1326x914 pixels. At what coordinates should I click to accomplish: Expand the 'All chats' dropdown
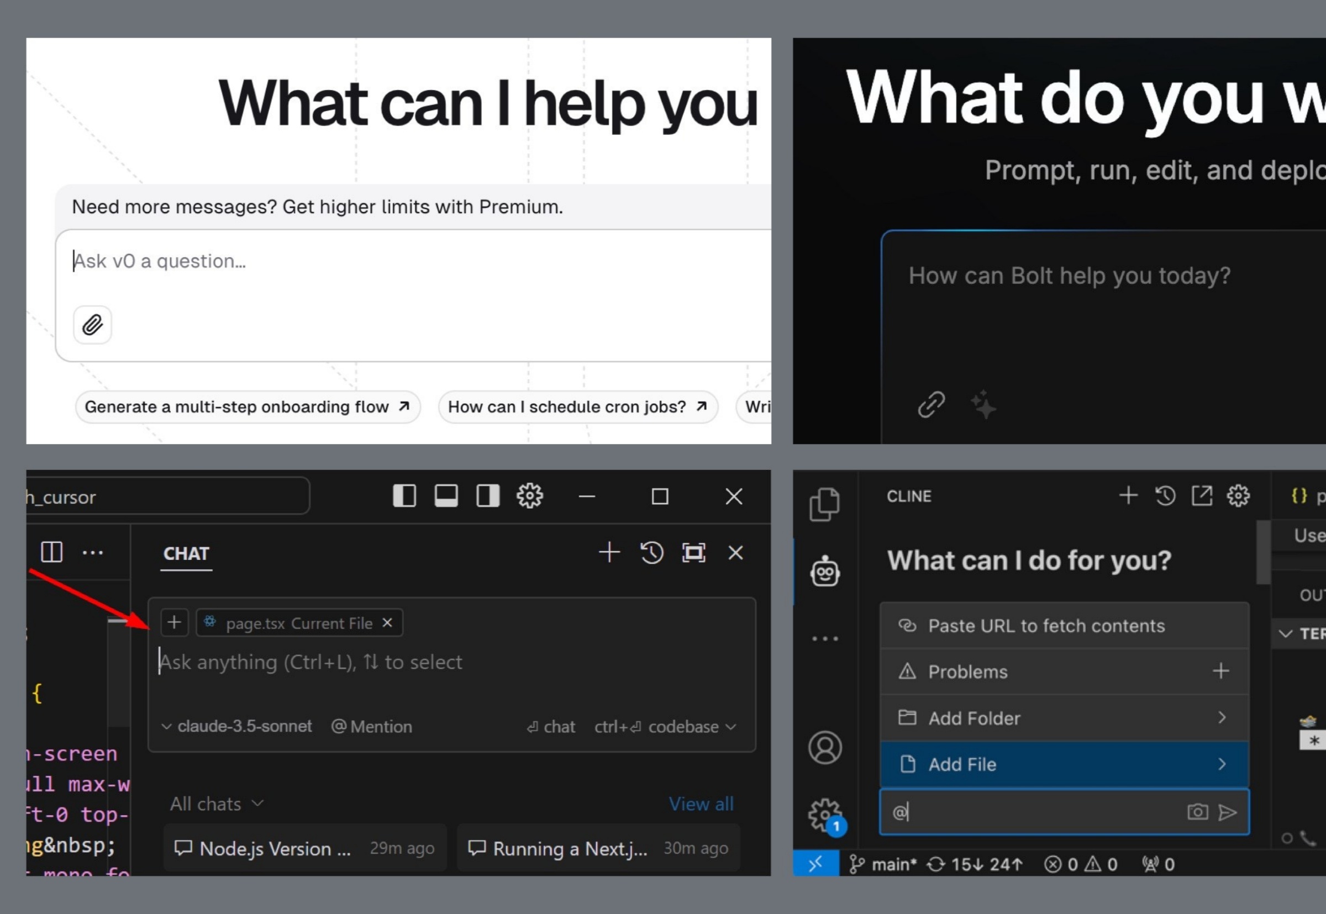217,805
